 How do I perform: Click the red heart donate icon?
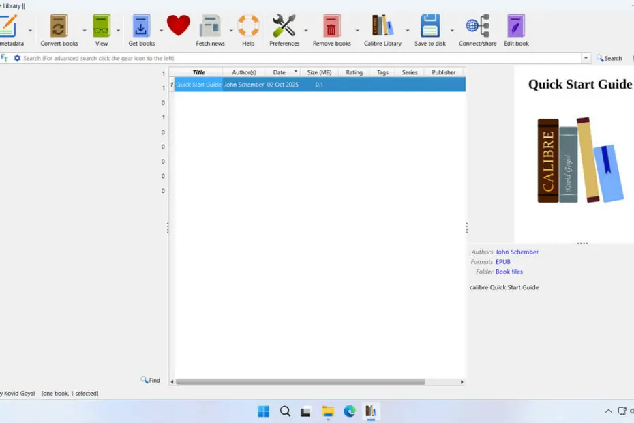pyautogui.click(x=179, y=27)
